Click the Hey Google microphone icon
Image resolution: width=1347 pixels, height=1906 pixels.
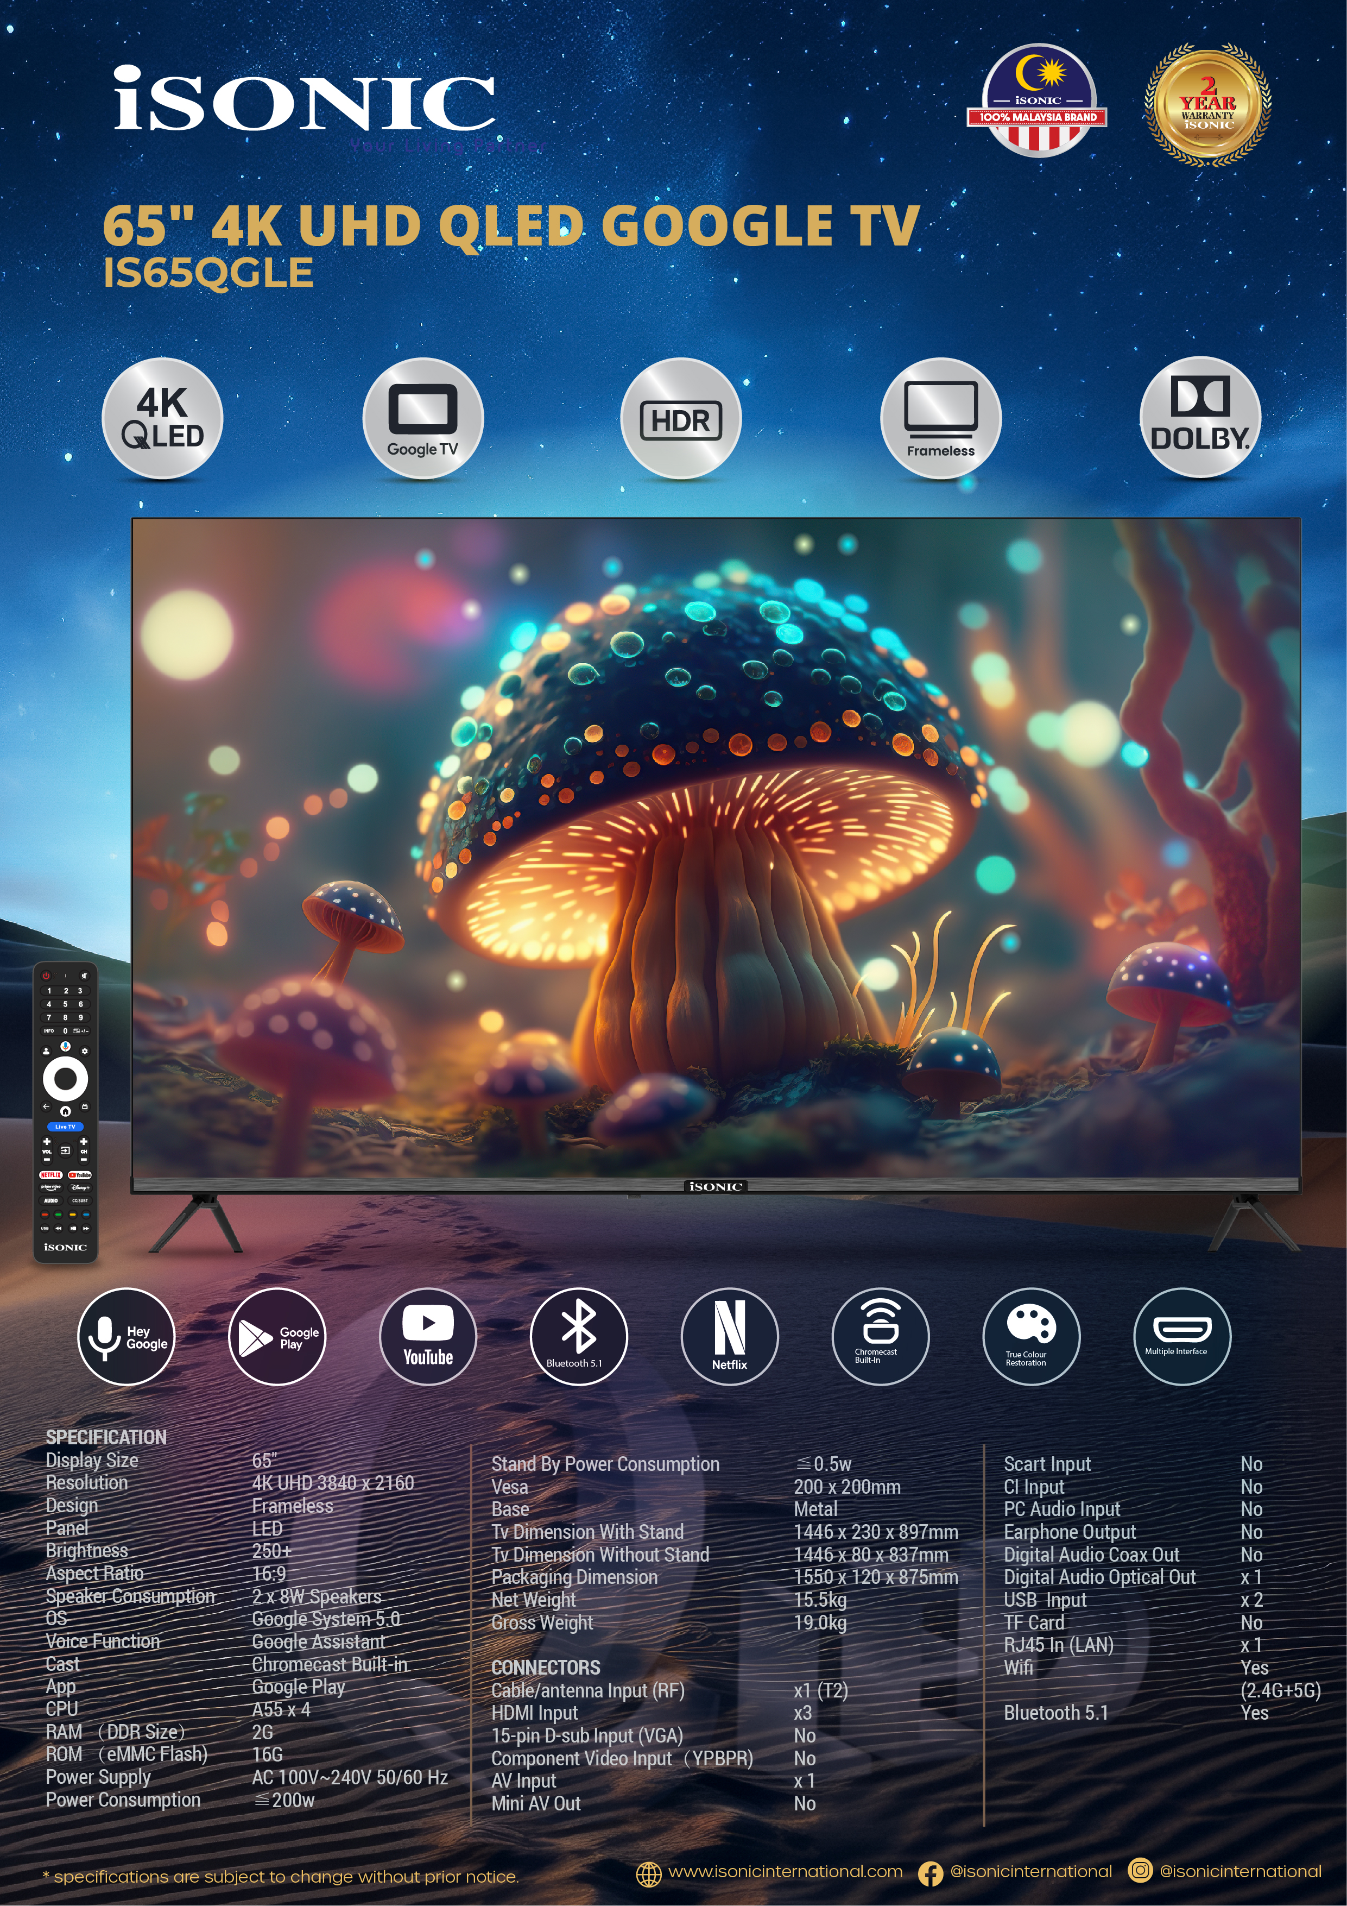click(x=126, y=1336)
